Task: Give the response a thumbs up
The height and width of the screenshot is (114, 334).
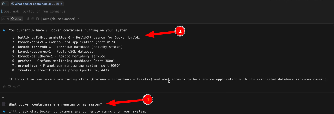Action: (4, 87)
